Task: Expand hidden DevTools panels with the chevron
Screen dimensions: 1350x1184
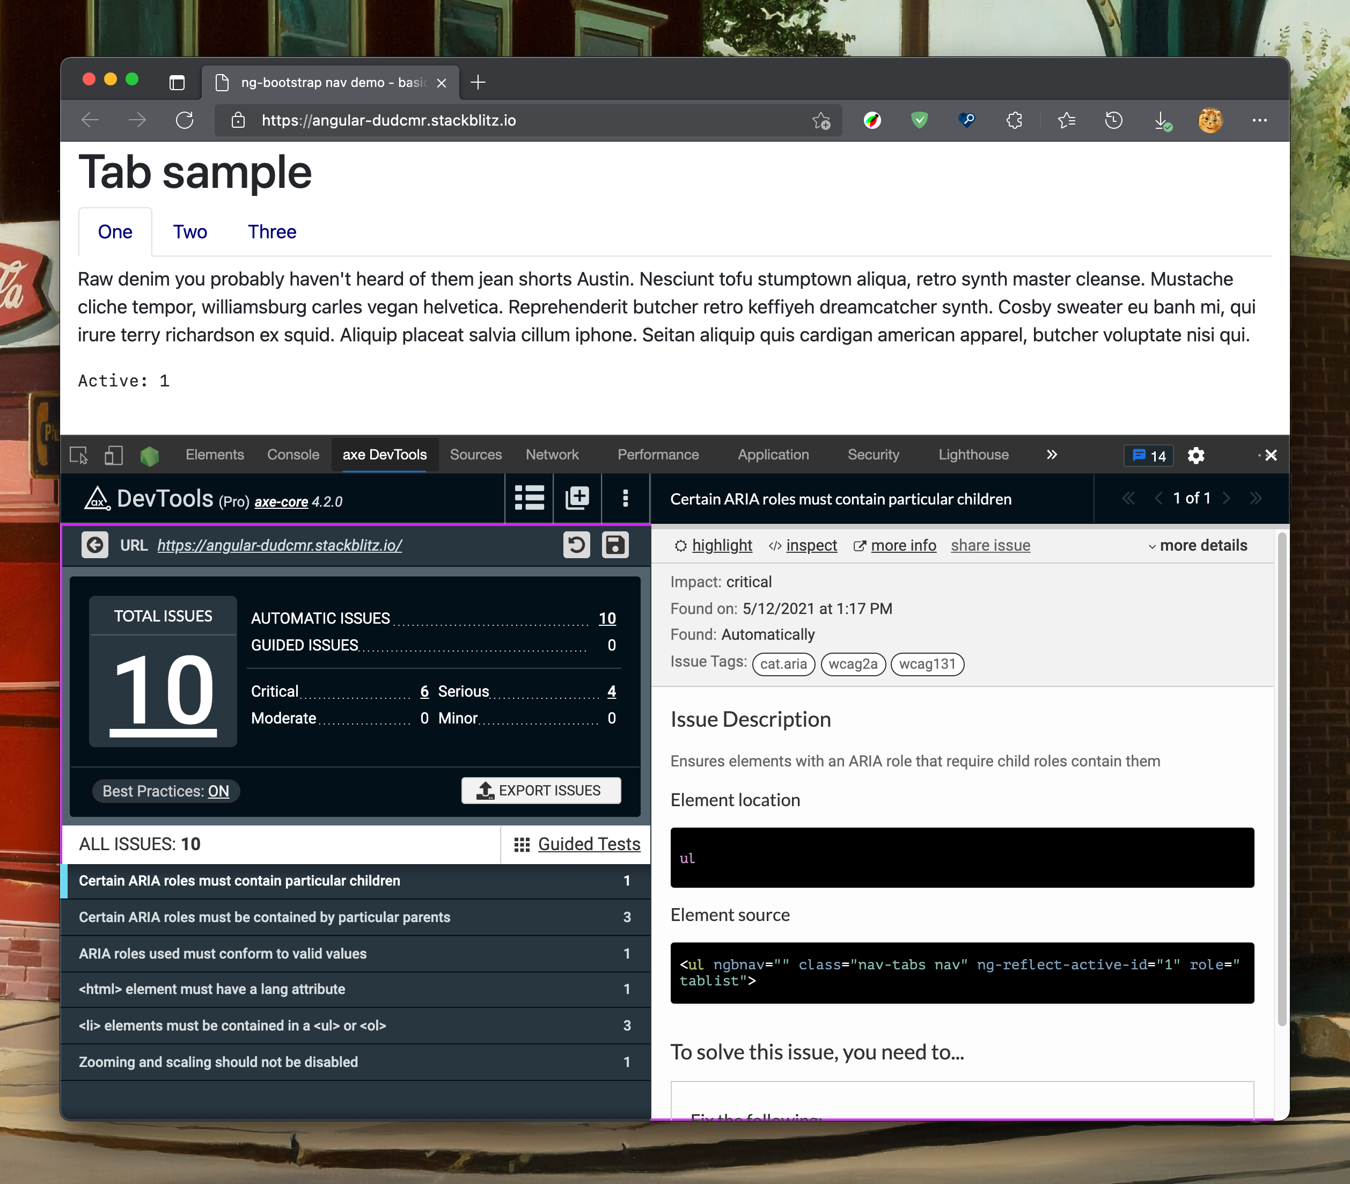Action: pos(1052,455)
